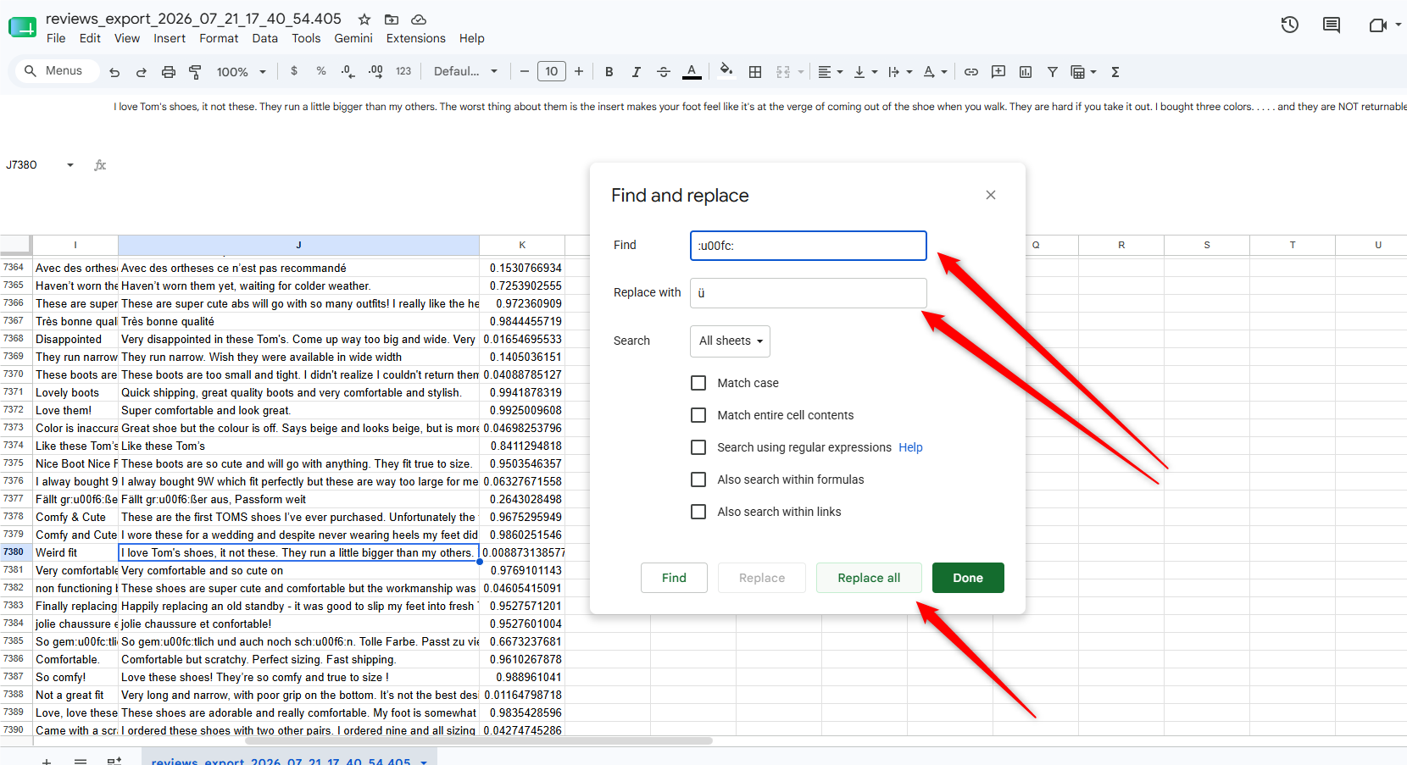
Task: Format as currency with dollar icon
Action: click(x=294, y=71)
